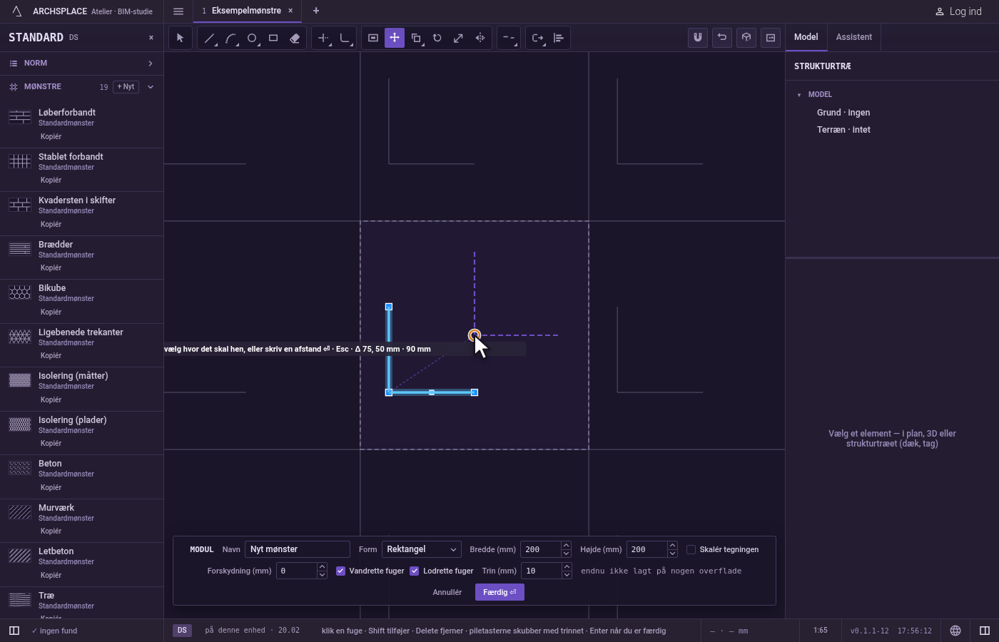The image size is (999, 642).
Task: Enable Skalér tegningen checkbox
Action: tap(691, 549)
